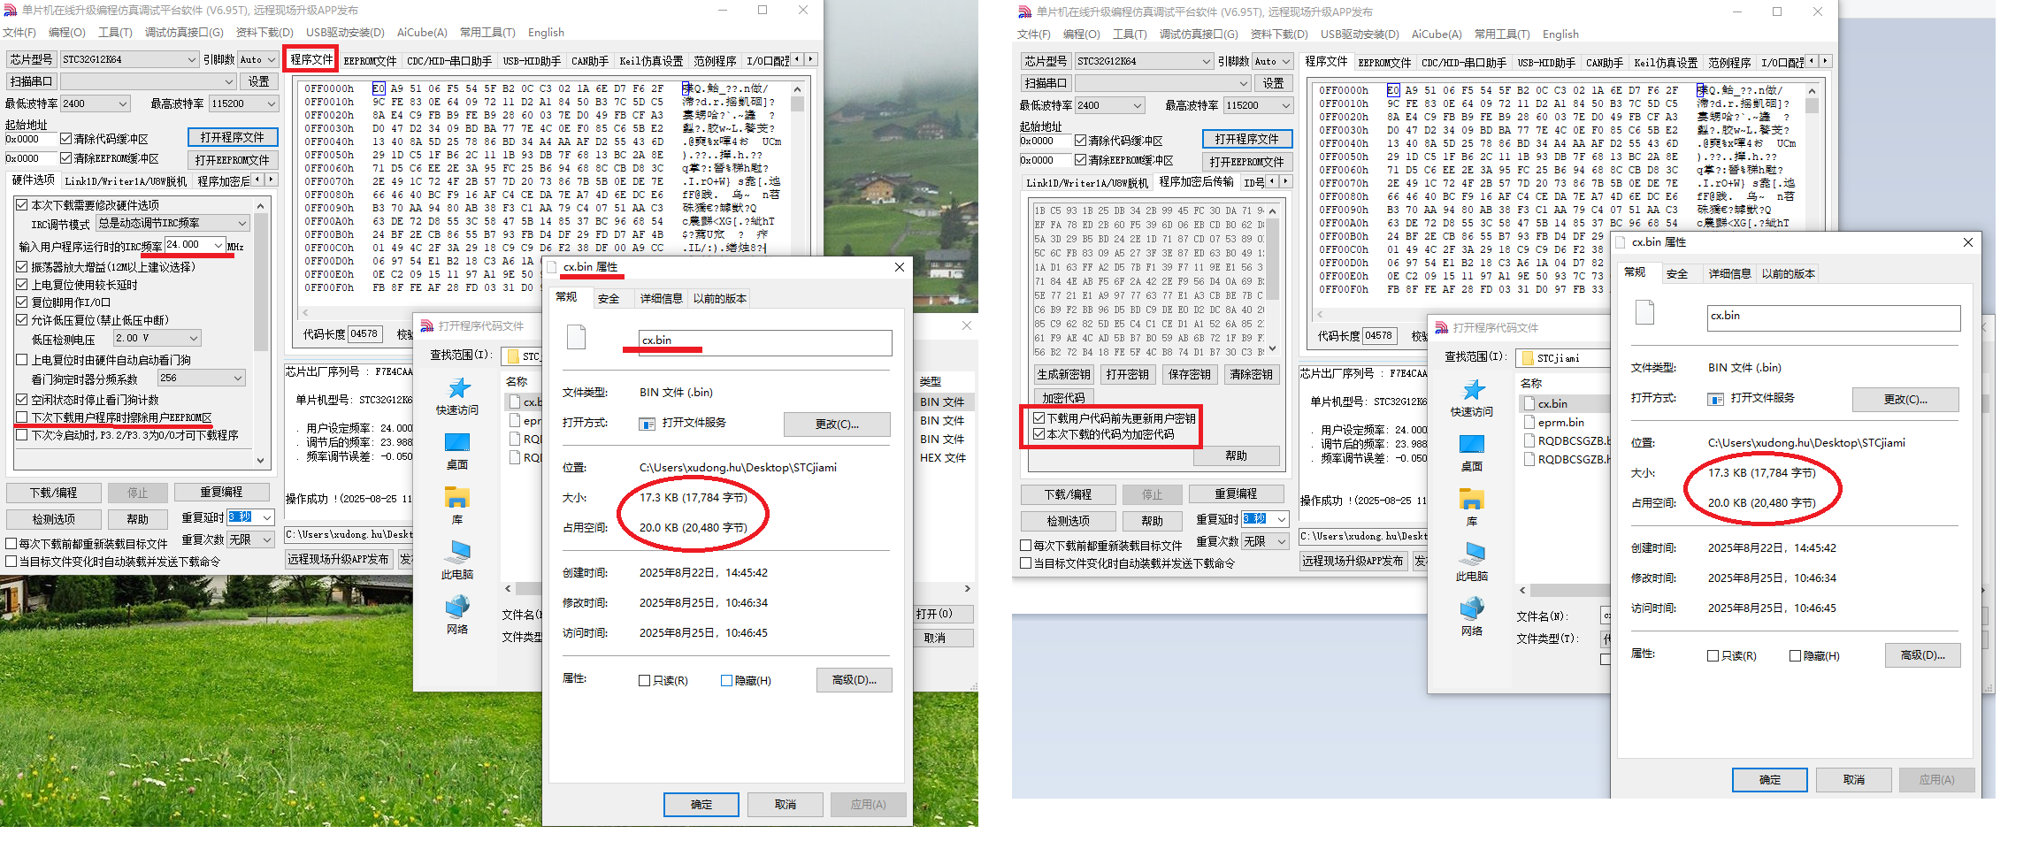Enable 下次下载用户程序时擦除用户EEPROM区 checkbox
The height and width of the screenshot is (849, 2031).
(x=22, y=417)
